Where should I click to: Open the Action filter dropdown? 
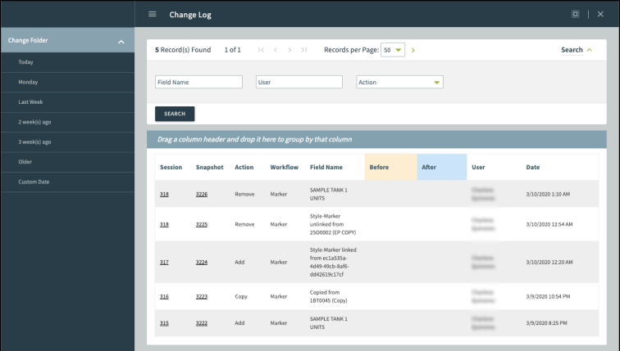point(399,82)
